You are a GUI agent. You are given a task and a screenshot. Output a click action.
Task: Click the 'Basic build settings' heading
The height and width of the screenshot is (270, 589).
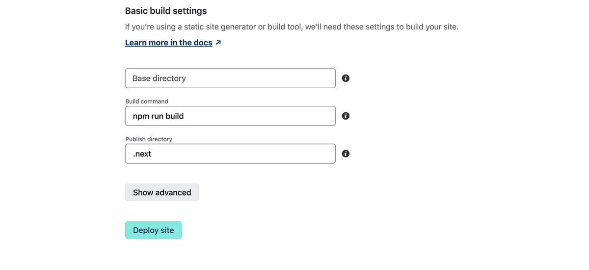click(x=166, y=11)
